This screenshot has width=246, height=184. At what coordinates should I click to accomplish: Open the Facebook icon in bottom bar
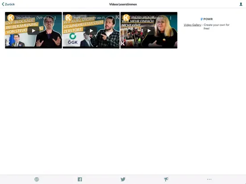point(80,179)
